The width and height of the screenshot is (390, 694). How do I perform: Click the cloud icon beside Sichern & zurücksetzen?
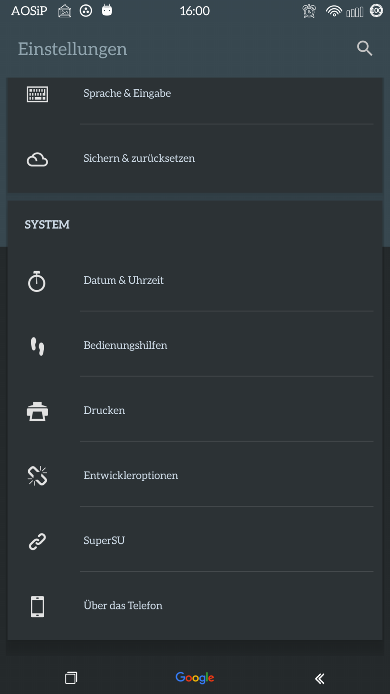(x=37, y=159)
